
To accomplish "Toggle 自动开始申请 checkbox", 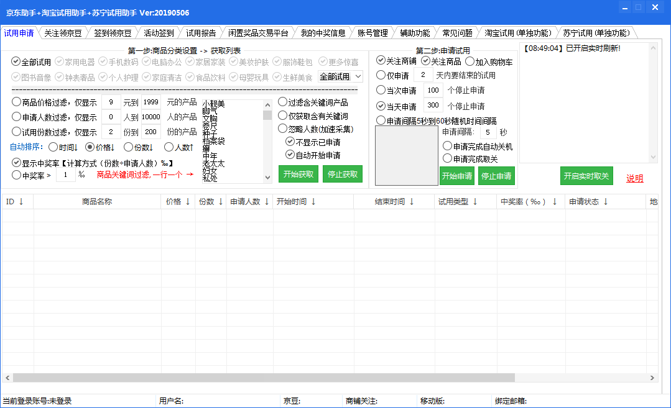I will [313, 155].
